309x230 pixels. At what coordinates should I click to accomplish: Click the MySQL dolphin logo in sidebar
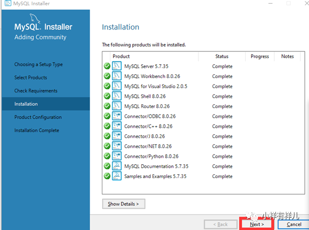[35, 18]
